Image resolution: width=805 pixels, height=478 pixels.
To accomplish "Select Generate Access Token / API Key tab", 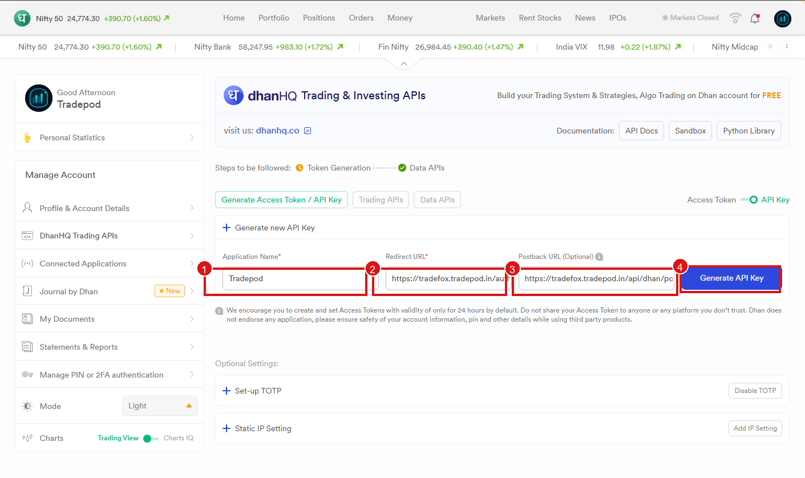I will tap(281, 200).
